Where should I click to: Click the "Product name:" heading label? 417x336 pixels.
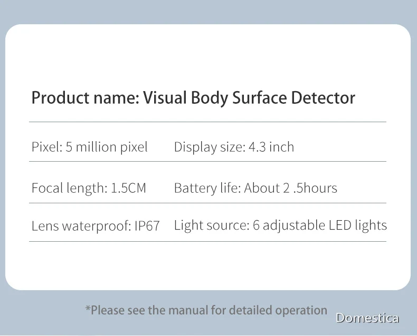tap(85, 98)
